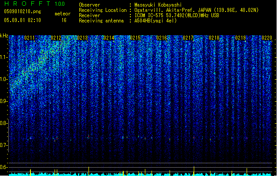Click the file name 0509010210.png

click(22, 11)
